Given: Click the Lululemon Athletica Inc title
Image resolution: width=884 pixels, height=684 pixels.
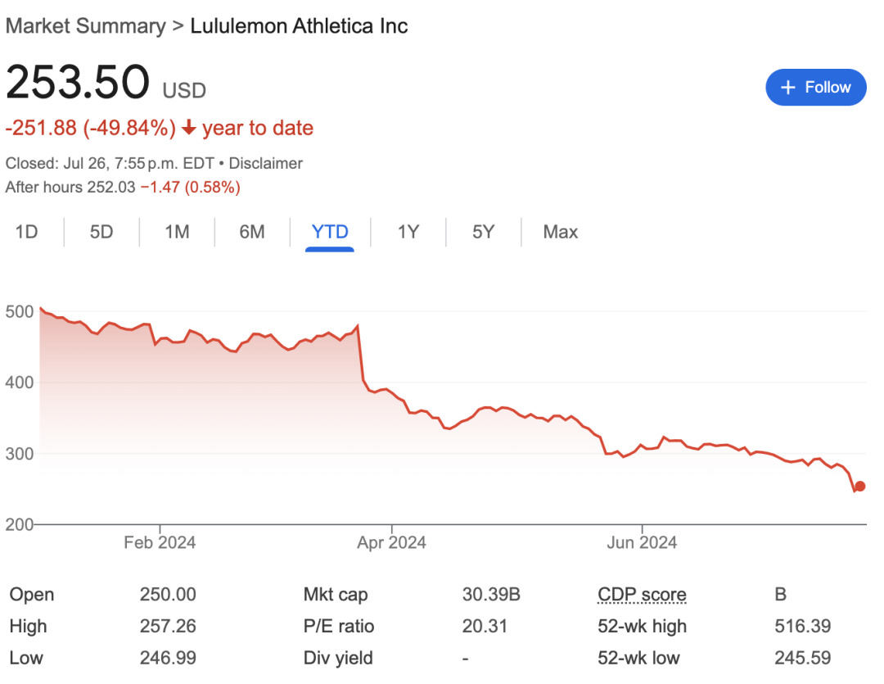Looking at the screenshot, I should coord(299,25).
